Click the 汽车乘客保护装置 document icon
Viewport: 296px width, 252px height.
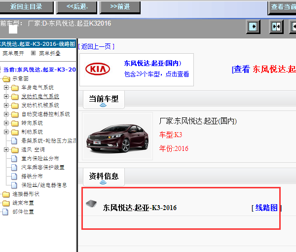coord(14,168)
